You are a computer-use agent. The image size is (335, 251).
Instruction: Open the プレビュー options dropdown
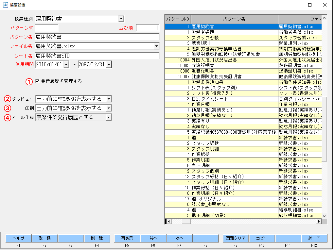[x=109, y=99]
